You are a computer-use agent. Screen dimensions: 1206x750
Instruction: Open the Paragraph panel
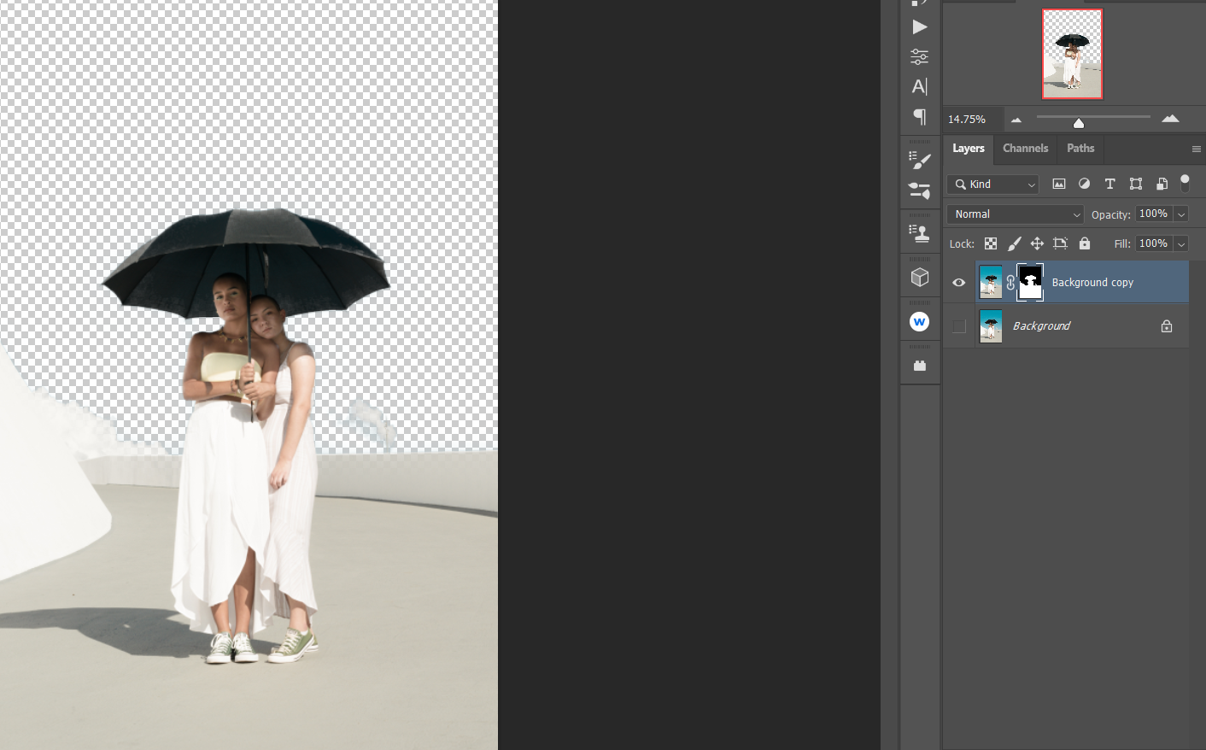click(920, 117)
